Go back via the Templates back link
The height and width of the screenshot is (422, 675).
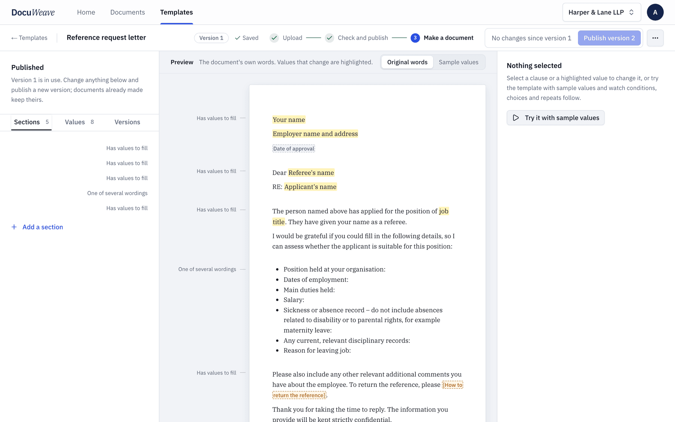pyautogui.click(x=29, y=38)
